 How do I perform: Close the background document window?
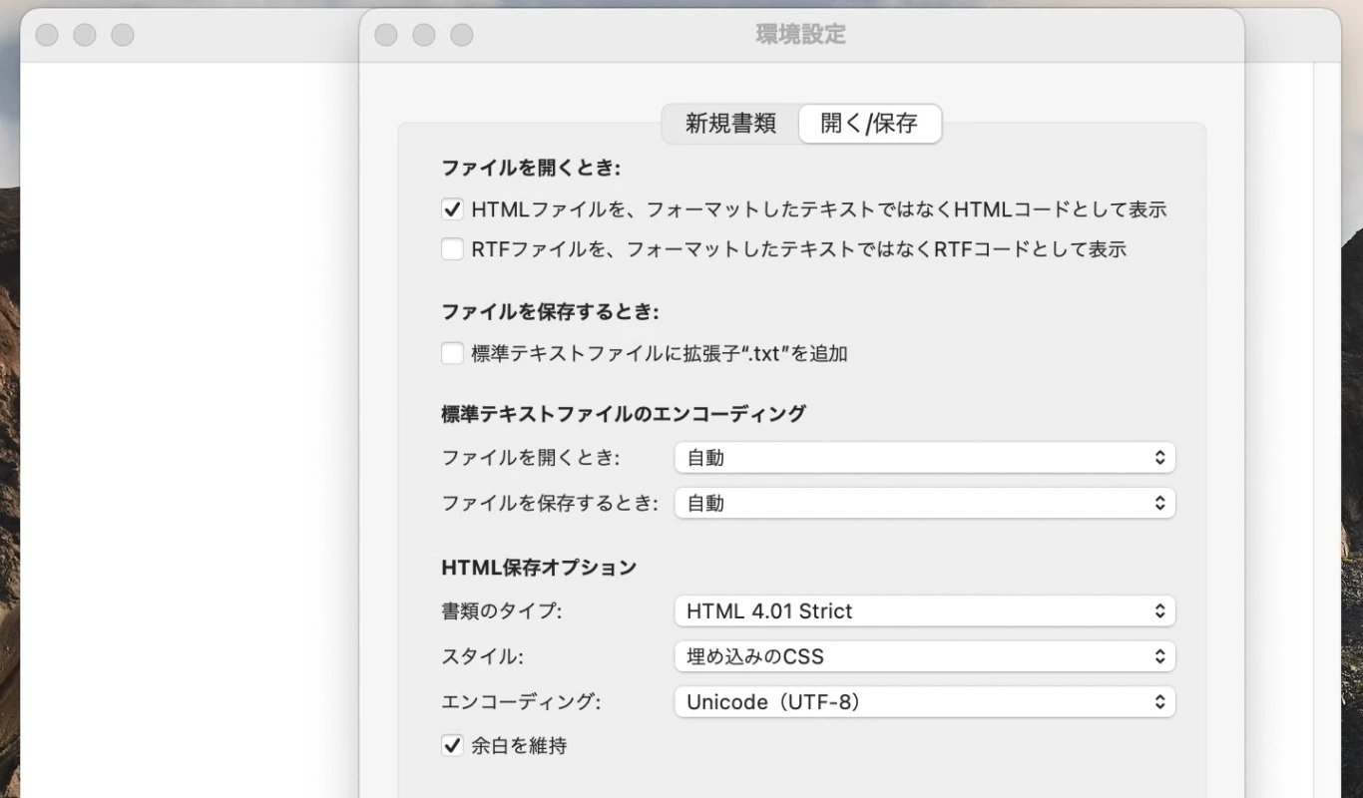point(47,35)
